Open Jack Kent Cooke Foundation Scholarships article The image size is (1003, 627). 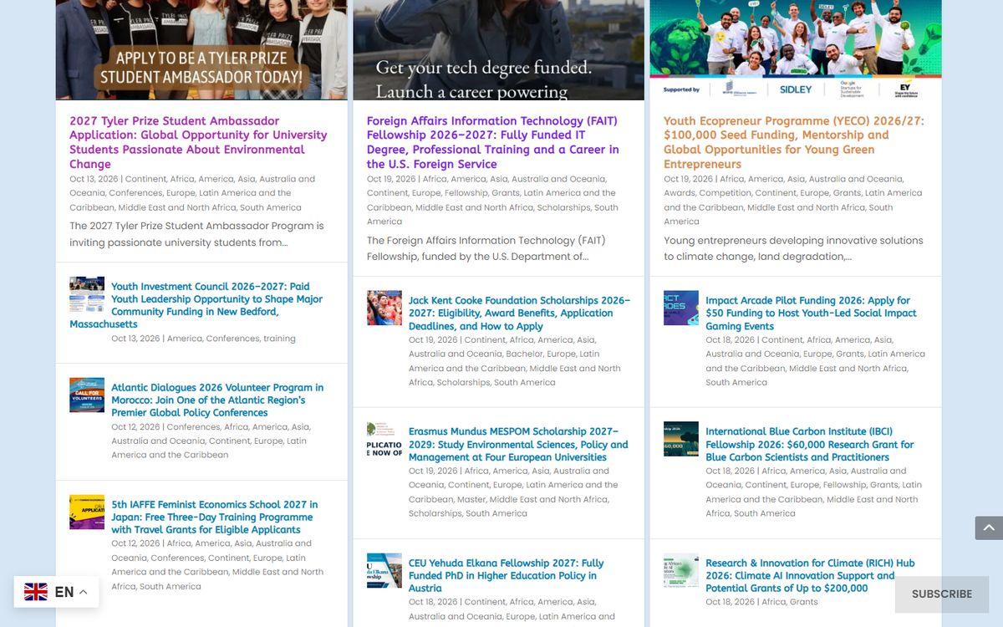pos(519,313)
